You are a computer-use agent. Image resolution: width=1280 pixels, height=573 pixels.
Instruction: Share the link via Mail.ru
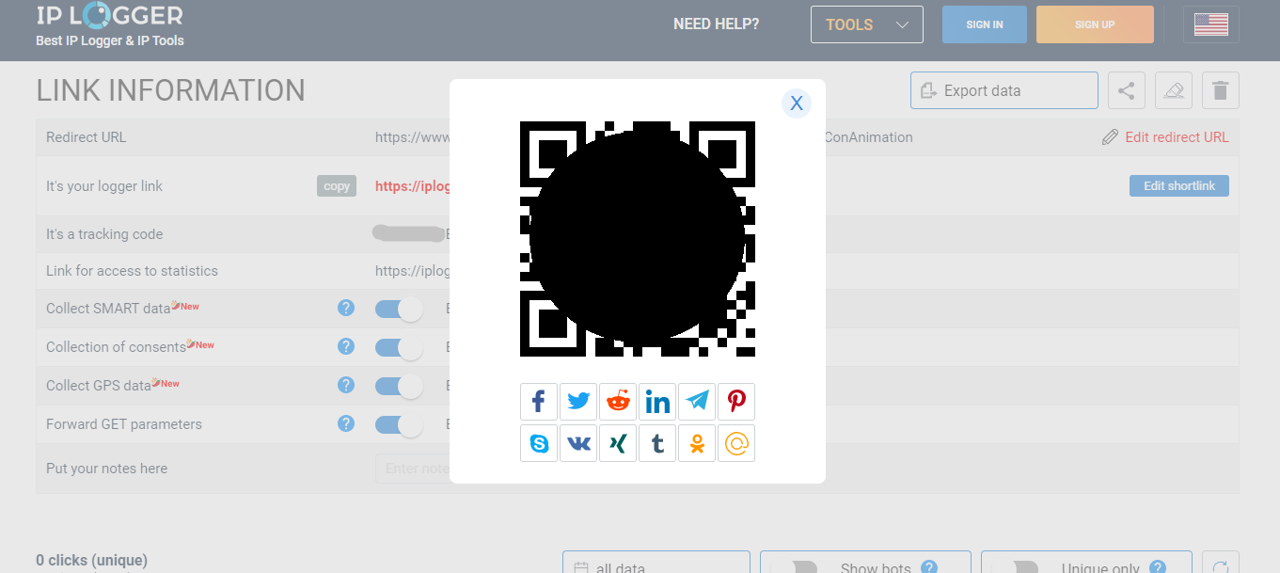point(736,443)
